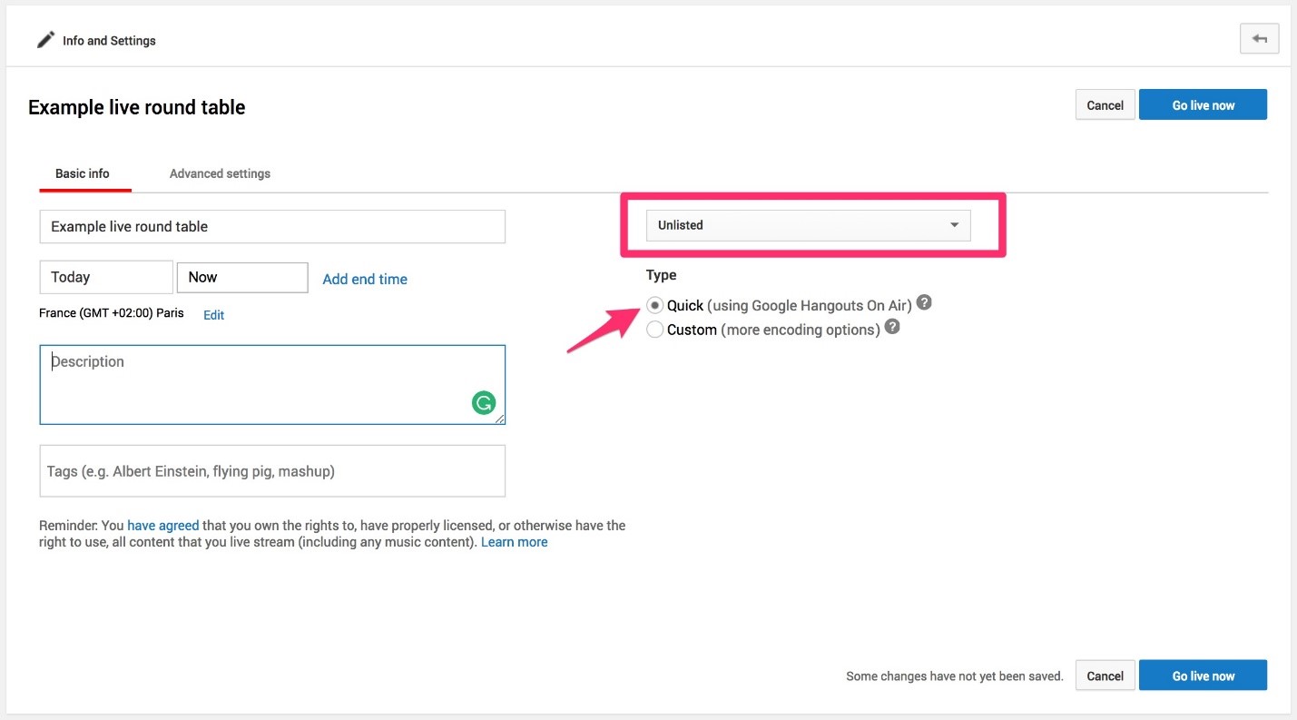Open the Now start time field

242,277
